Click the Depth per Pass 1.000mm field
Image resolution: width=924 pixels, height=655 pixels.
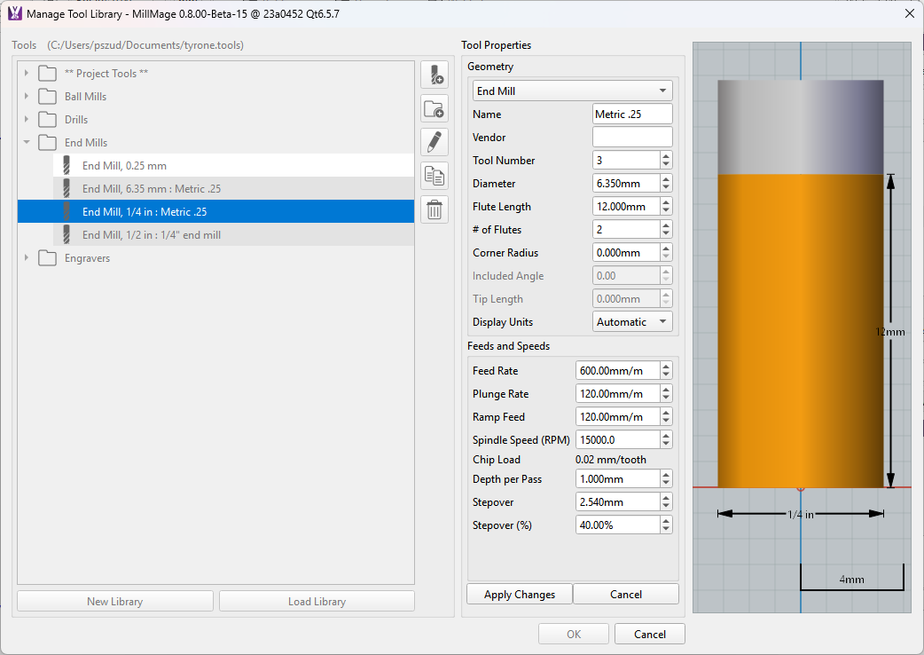(617, 478)
